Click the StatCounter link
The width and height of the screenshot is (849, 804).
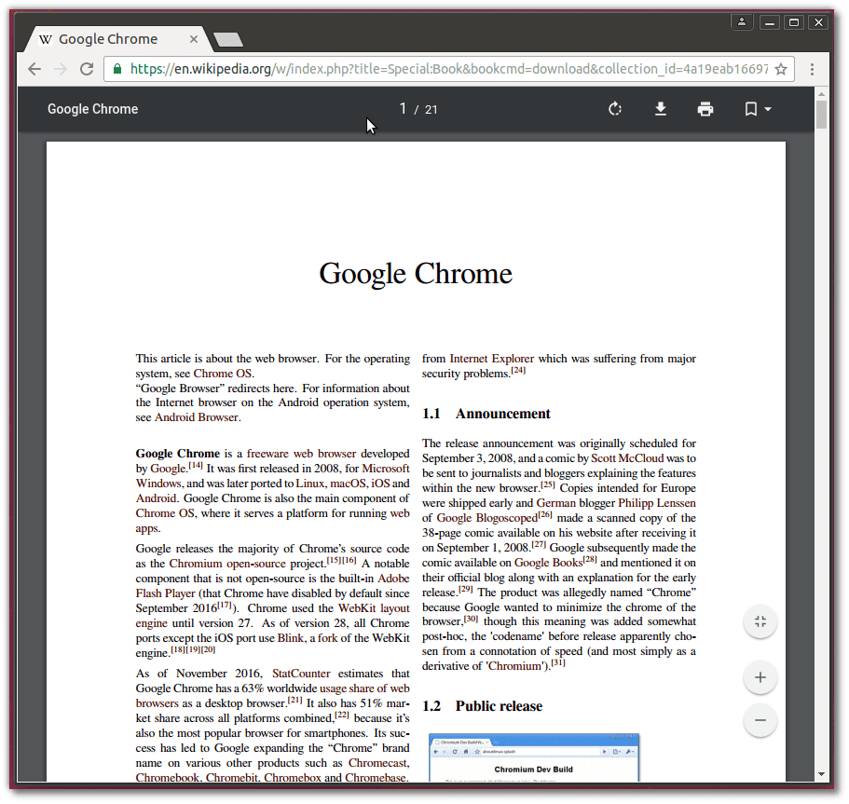301,674
